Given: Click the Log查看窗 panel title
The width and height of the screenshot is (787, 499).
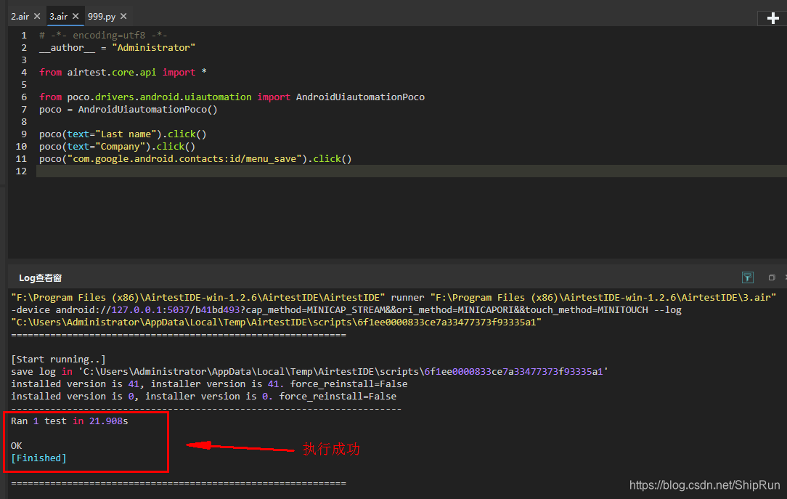Looking at the screenshot, I should coord(40,277).
